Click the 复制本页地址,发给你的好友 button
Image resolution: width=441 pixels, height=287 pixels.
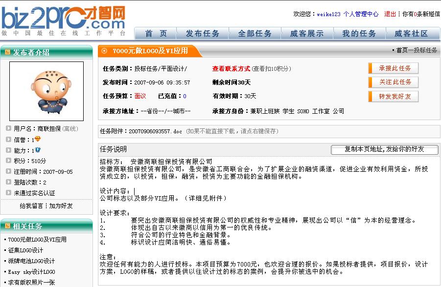[385, 149]
